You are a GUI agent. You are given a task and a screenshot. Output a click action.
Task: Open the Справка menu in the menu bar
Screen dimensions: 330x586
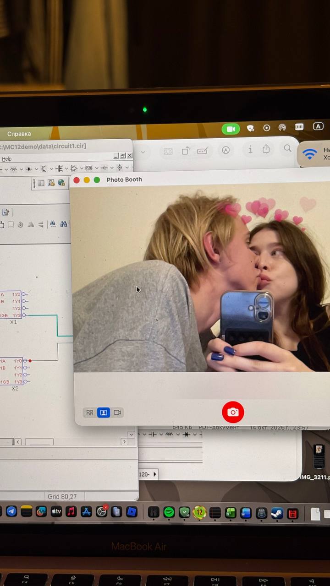pos(19,134)
